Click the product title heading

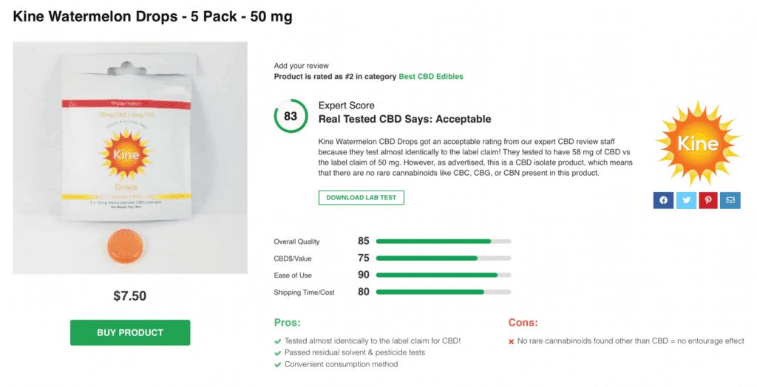153,16
